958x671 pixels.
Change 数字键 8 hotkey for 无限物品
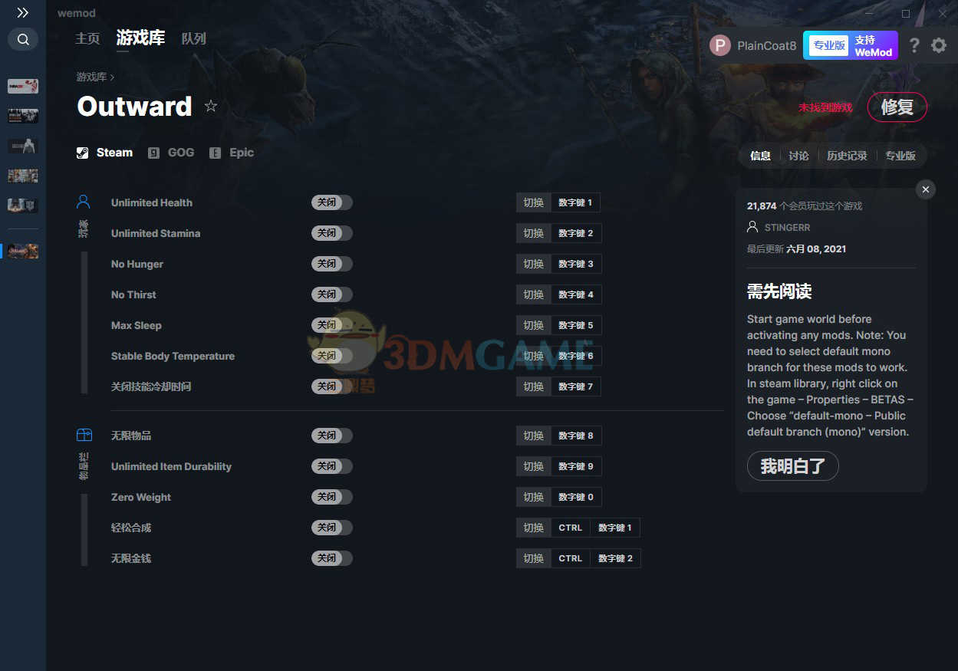(575, 436)
